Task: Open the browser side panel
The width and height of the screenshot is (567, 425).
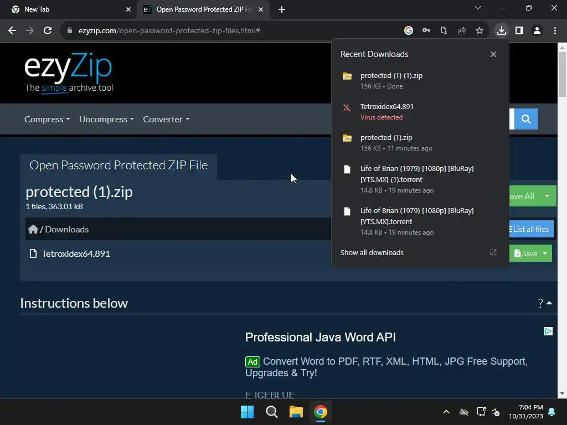Action: (519, 31)
